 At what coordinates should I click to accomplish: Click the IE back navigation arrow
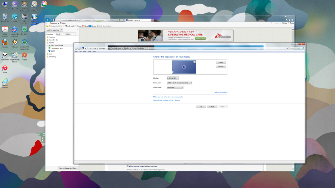47,20
